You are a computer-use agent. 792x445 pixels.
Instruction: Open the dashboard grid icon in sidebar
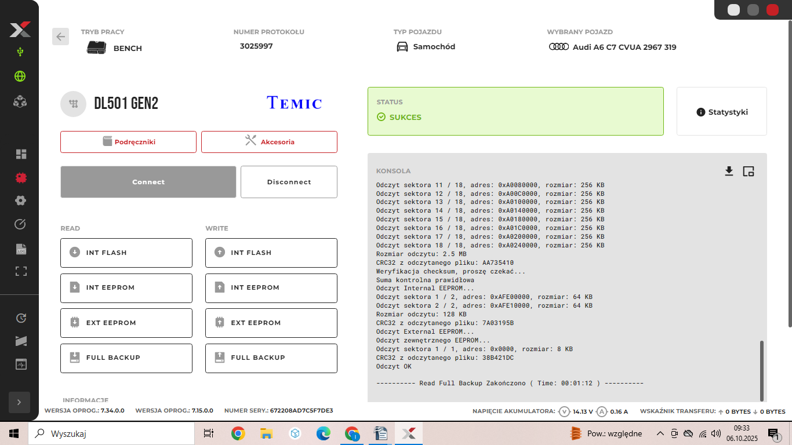[x=21, y=154]
